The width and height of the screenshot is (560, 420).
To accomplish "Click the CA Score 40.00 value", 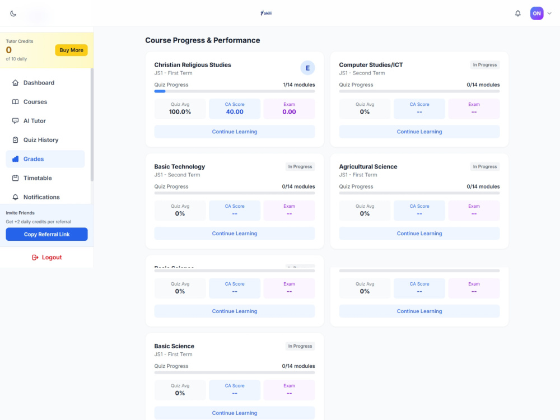I will pyautogui.click(x=234, y=112).
